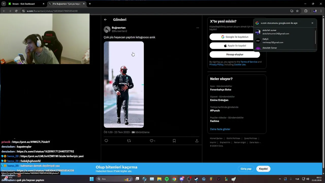Bookmark the tweet
325x183 pixels.
174,141
